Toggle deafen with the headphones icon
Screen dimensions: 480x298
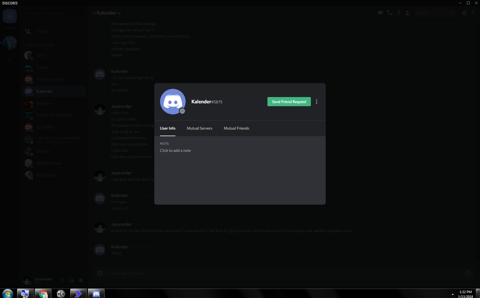point(72,280)
